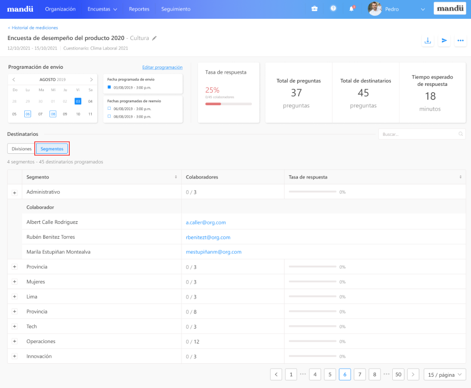
Task: Expand the Tech segment row
Action: pos(14,326)
